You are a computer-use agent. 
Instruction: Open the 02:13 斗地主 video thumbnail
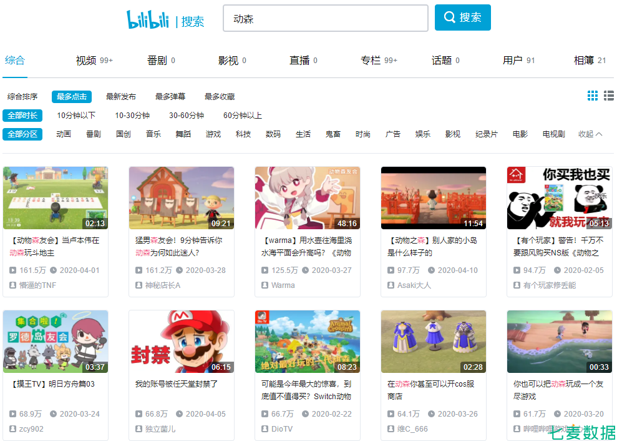[x=56, y=198]
